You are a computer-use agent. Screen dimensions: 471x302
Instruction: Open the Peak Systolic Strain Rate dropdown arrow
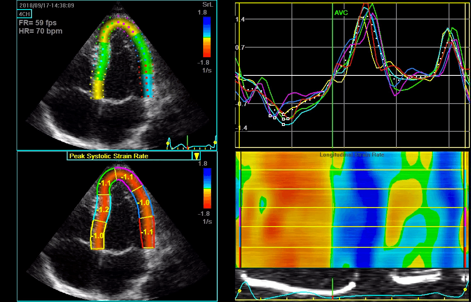(x=196, y=156)
